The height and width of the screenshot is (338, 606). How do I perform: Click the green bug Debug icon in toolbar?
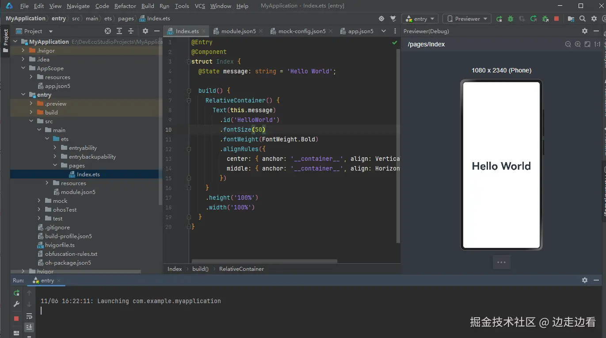511,19
